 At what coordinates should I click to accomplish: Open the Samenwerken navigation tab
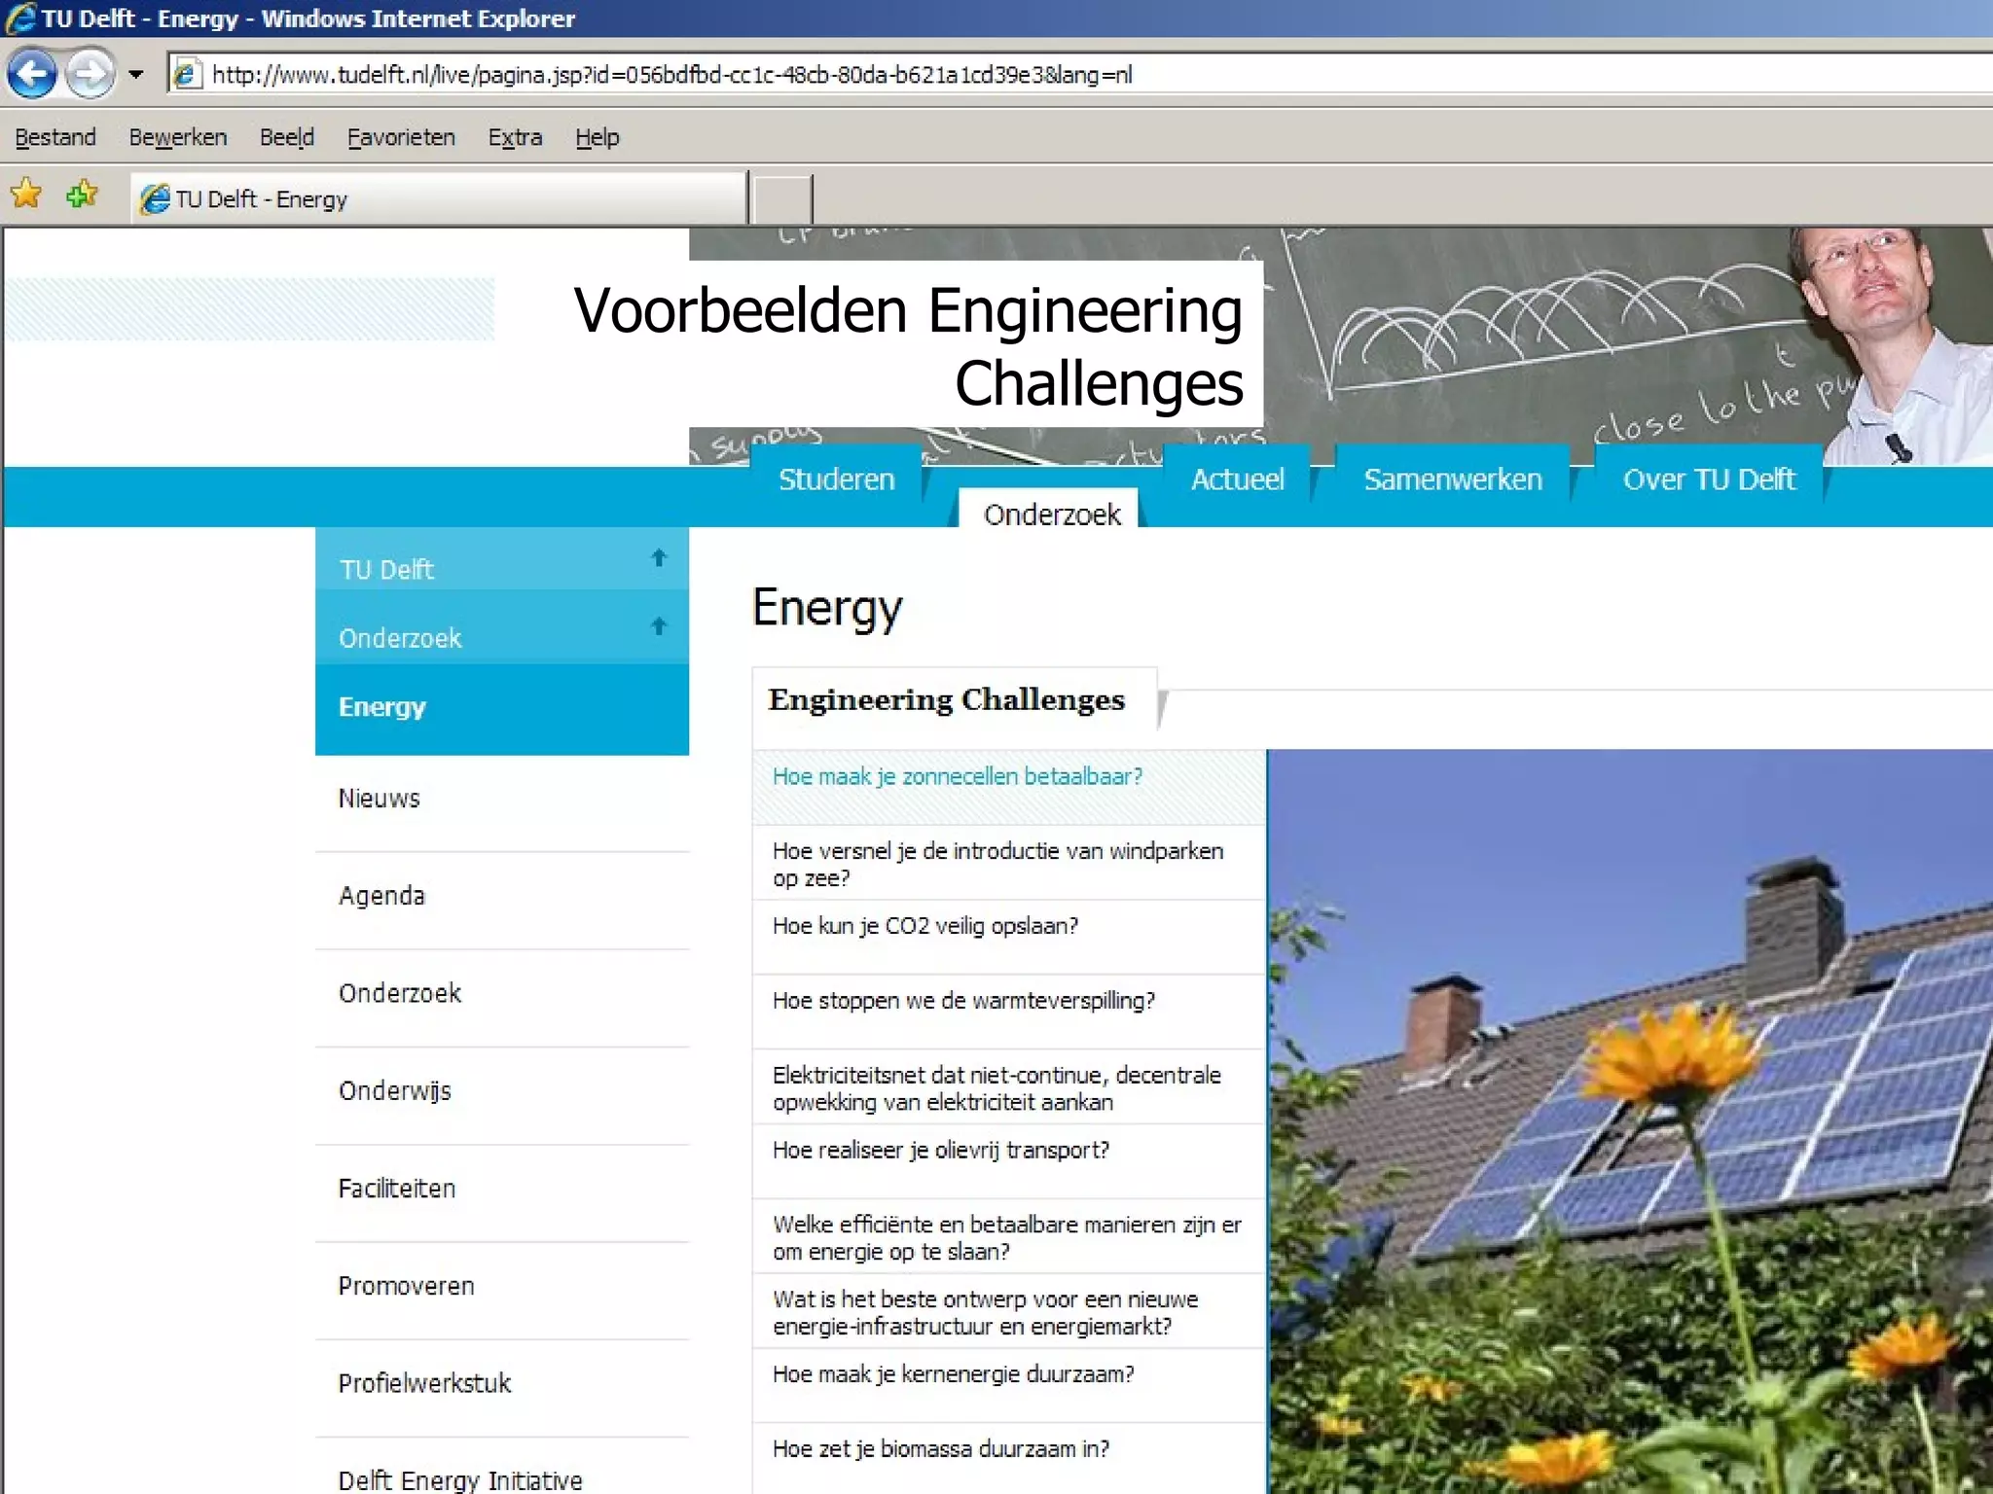pyautogui.click(x=1452, y=478)
